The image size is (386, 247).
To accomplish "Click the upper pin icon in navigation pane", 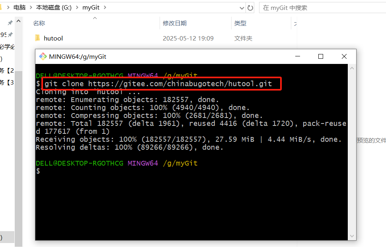I will (x=10, y=23).
